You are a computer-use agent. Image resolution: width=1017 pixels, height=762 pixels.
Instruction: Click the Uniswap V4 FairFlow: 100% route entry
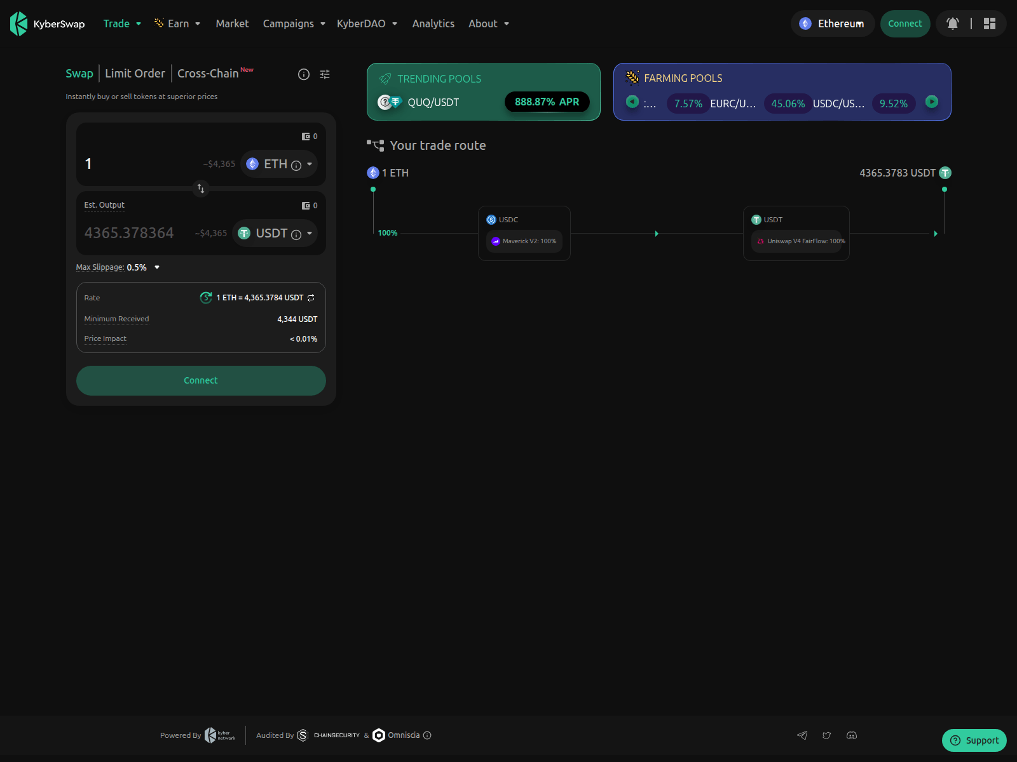coord(796,241)
